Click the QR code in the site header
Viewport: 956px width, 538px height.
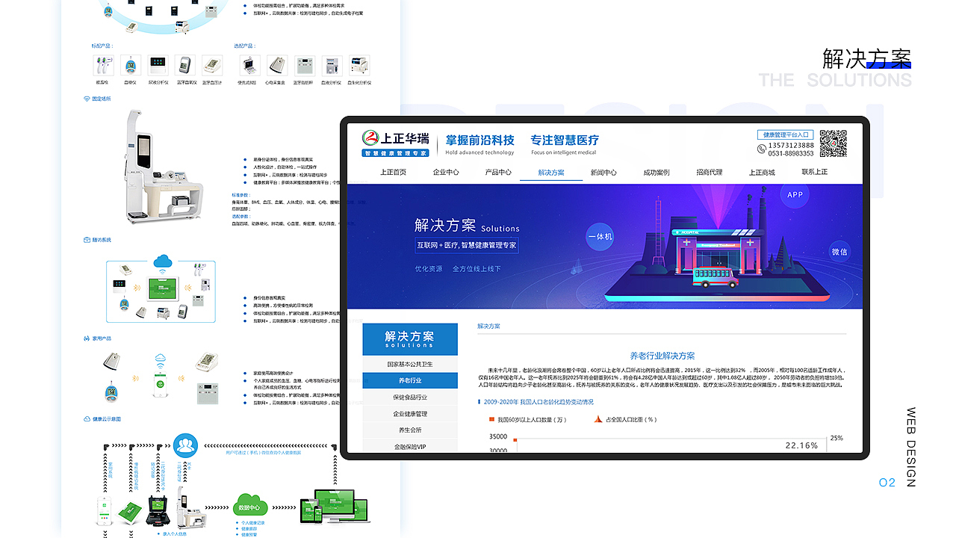(834, 143)
